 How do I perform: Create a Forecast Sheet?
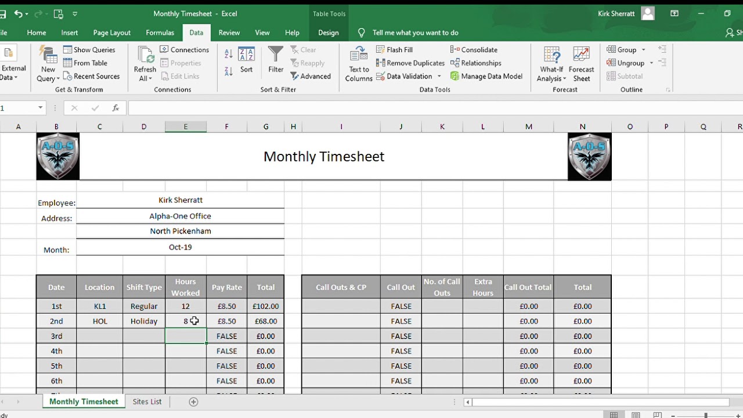(x=581, y=64)
